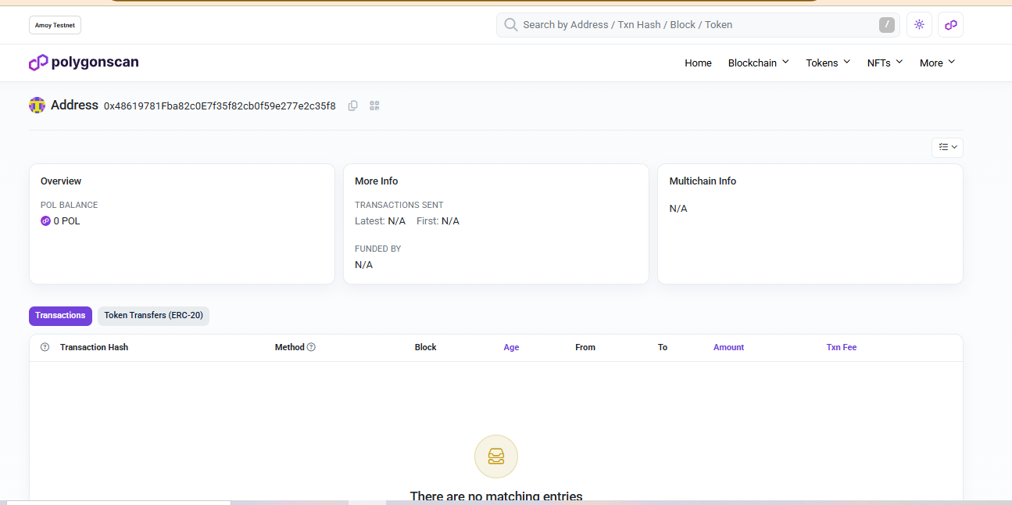
Task: Click the empty inbox icon
Action: pos(496,457)
